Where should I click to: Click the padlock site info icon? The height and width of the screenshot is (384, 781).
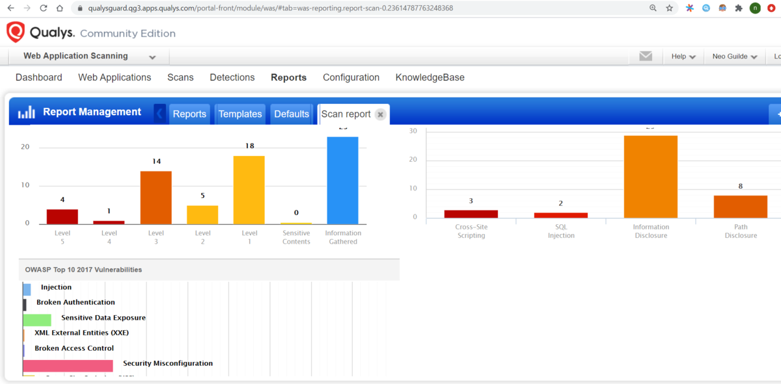click(80, 8)
